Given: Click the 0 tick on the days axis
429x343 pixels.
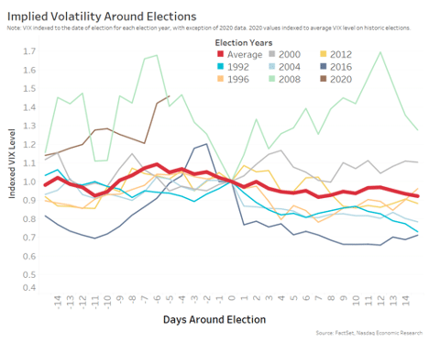Looking at the screenshot, I should 232,298.
